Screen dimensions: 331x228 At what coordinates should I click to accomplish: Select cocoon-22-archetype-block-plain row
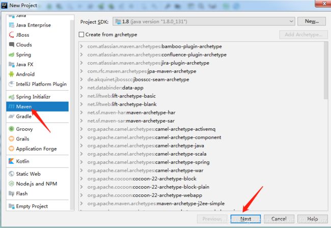[x=201, y=187]
